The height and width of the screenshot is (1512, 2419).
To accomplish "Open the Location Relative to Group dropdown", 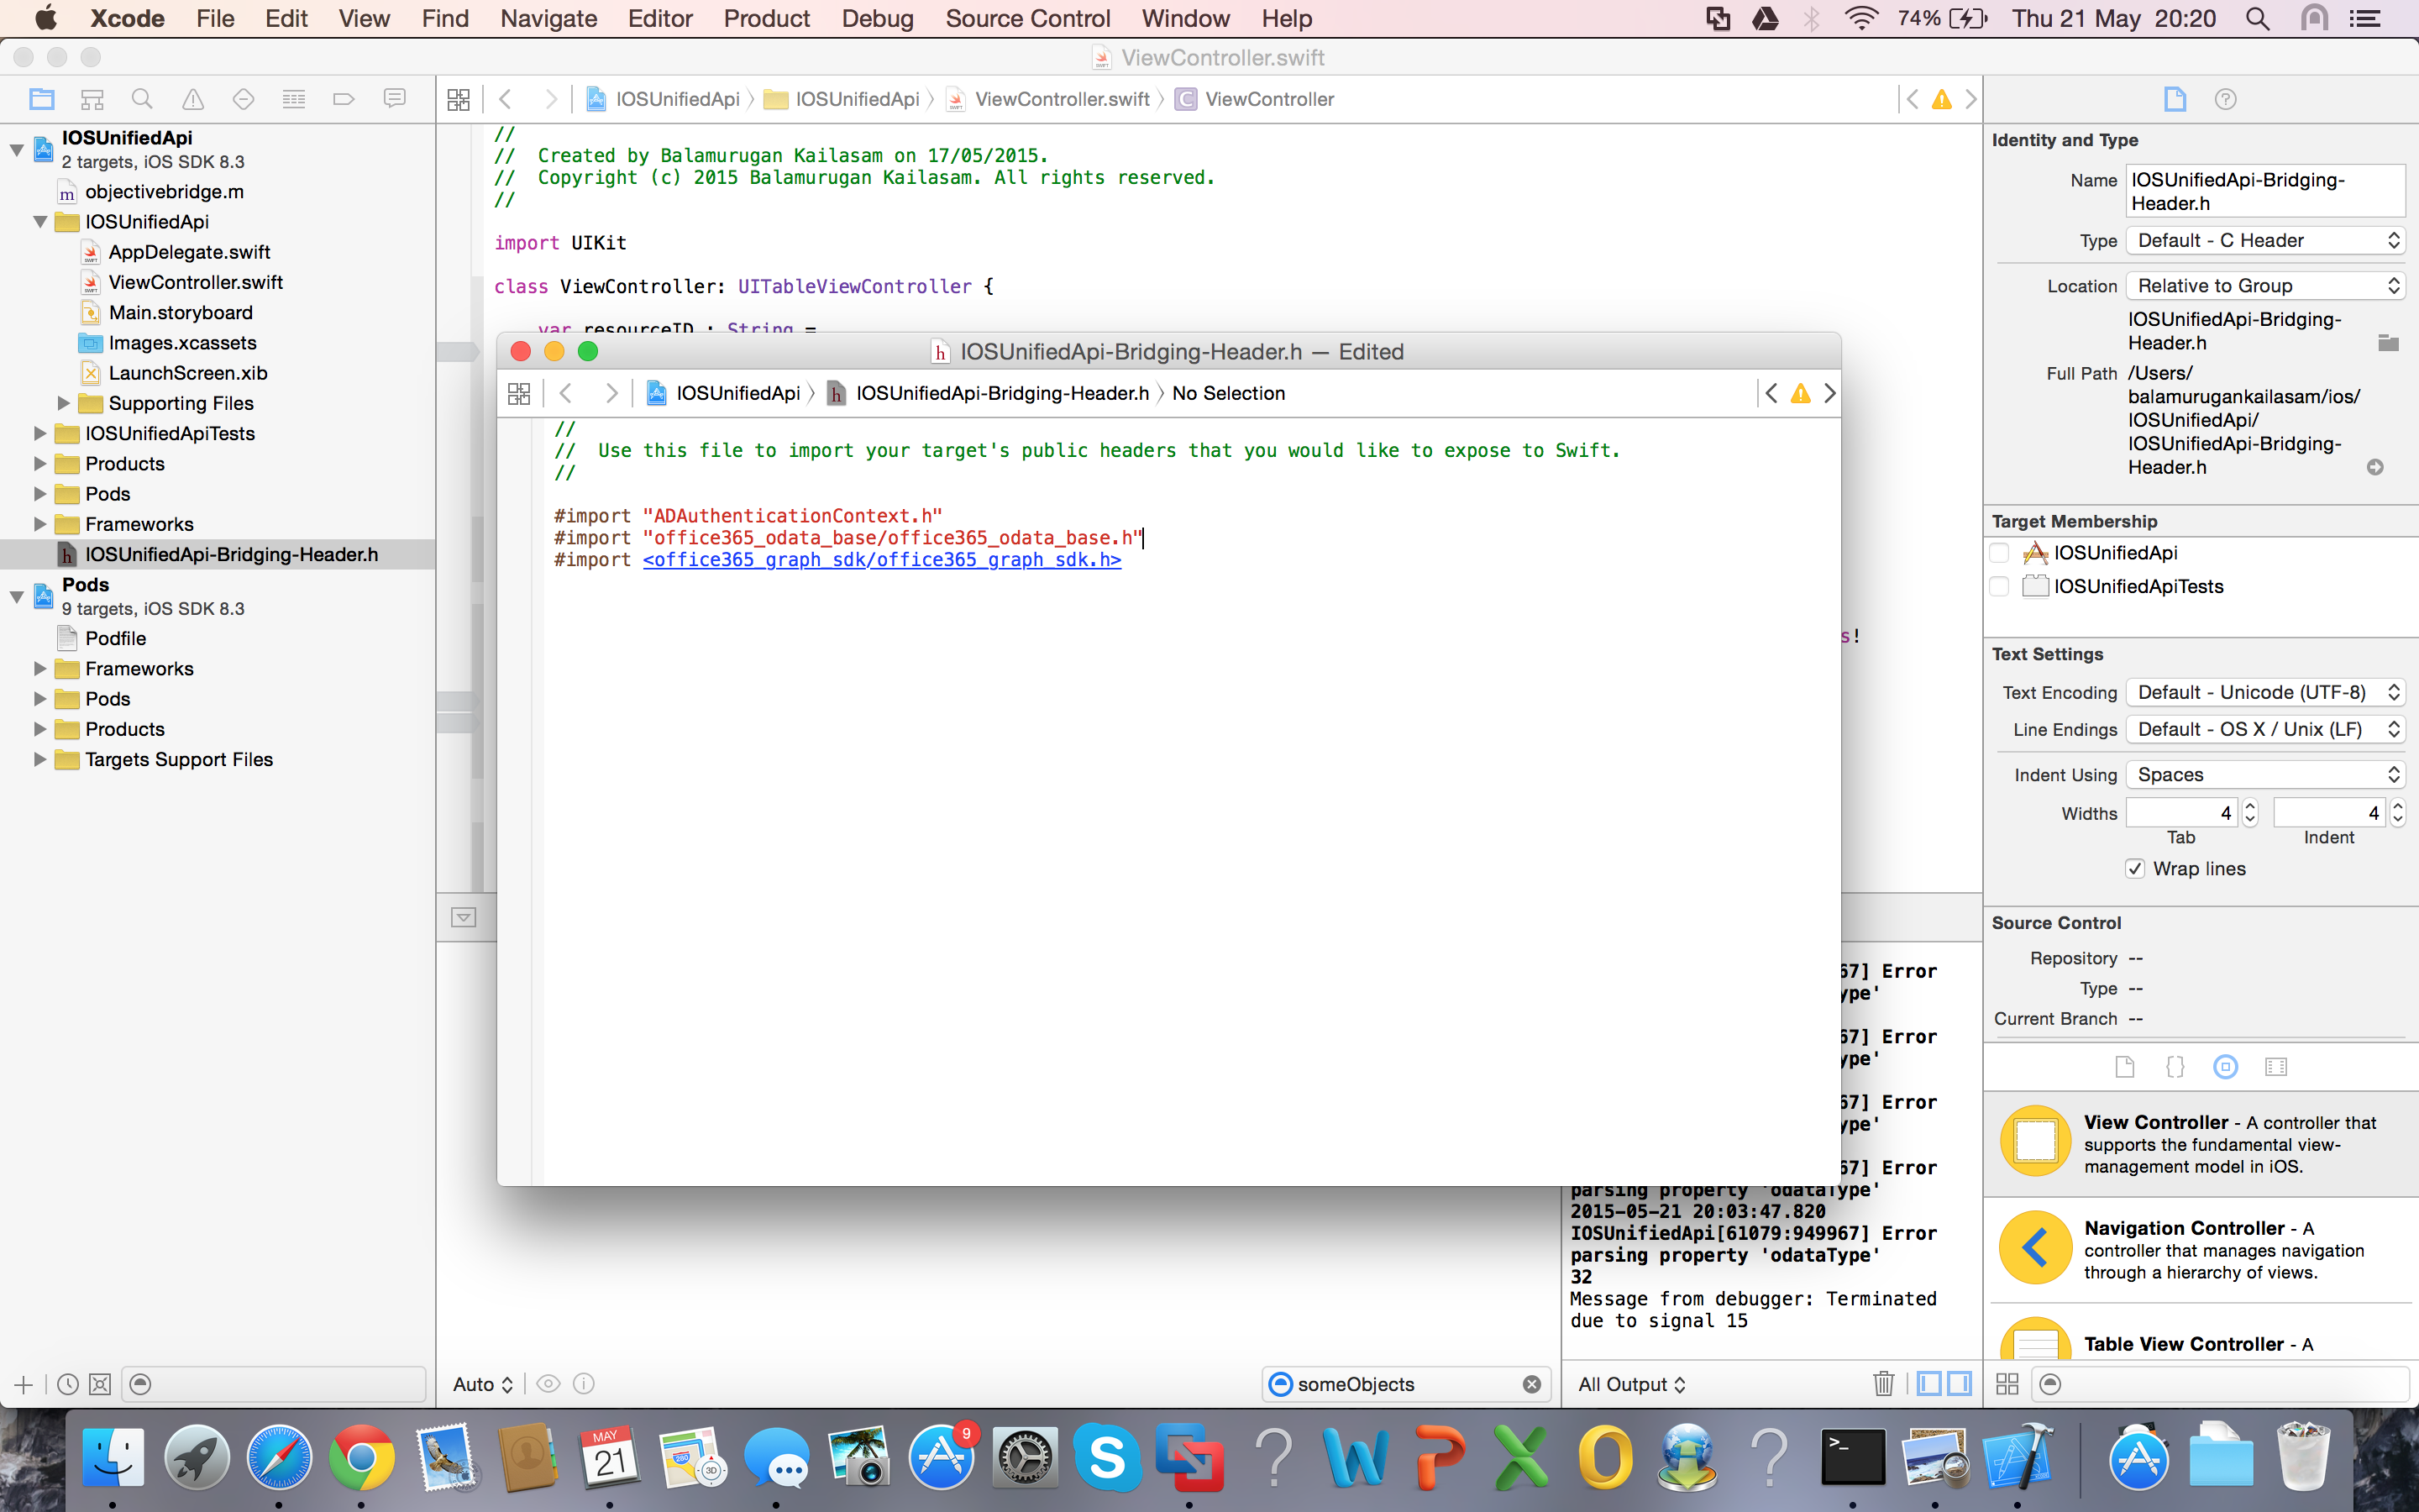I will [2265, 286].
